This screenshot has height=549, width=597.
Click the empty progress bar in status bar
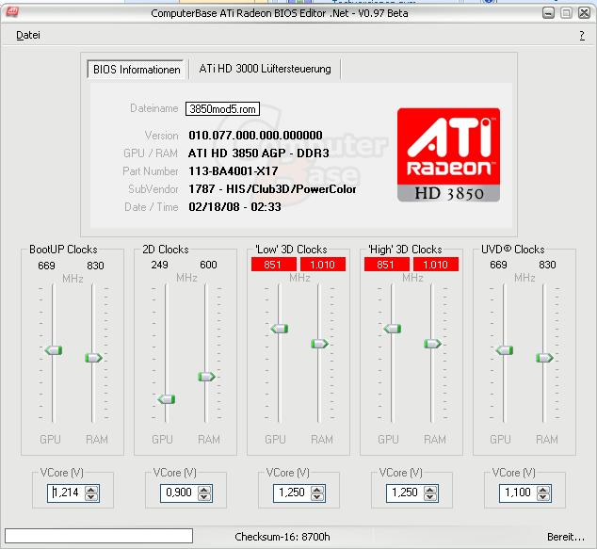(x=99, y=536)
